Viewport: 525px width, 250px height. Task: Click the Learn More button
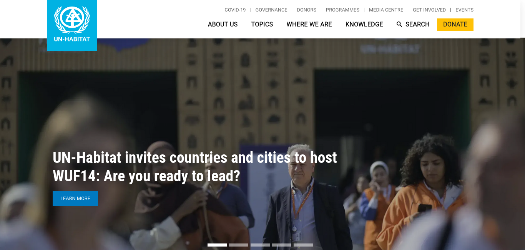[x=75, y=199]
